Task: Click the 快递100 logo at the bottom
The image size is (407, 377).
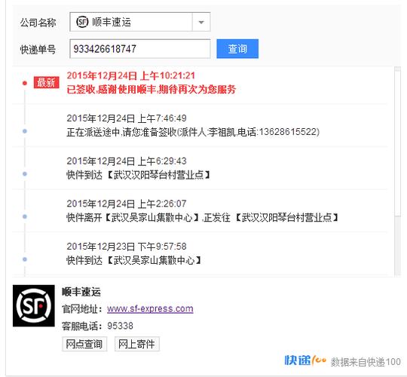Action: point(305,360)
